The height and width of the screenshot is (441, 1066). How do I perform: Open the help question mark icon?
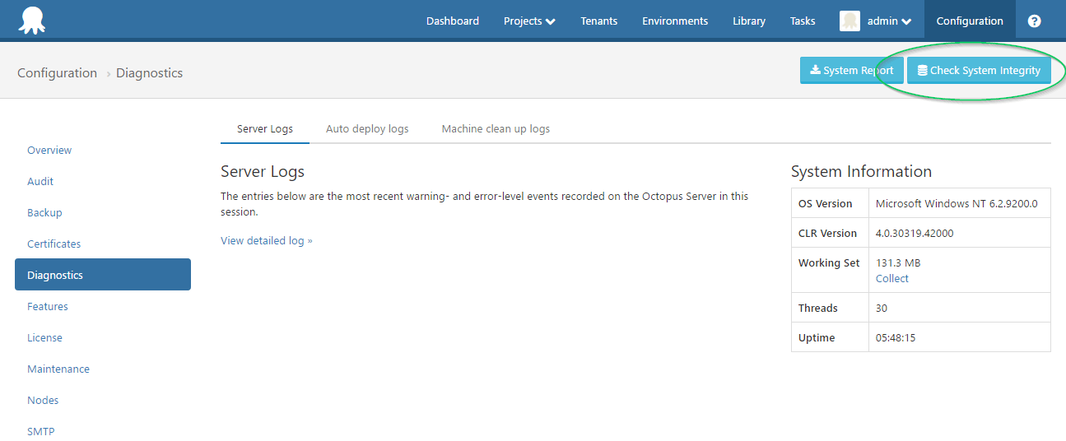coord(1035,21)
